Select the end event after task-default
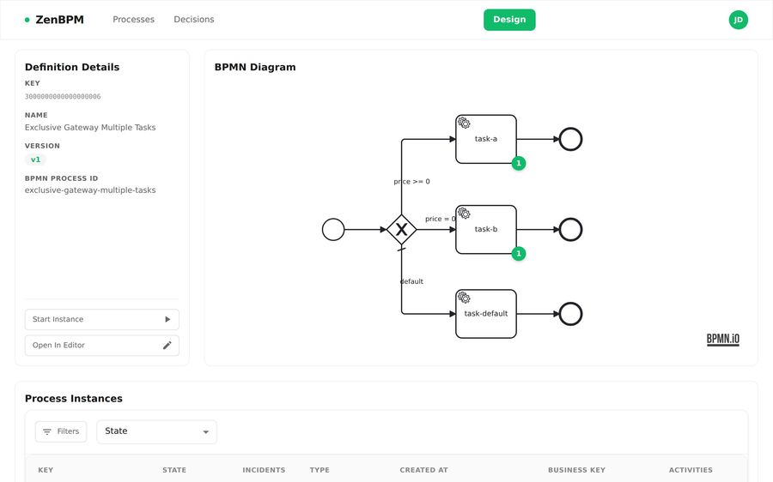Screen dimensions: 773x482 pos(570,314)
